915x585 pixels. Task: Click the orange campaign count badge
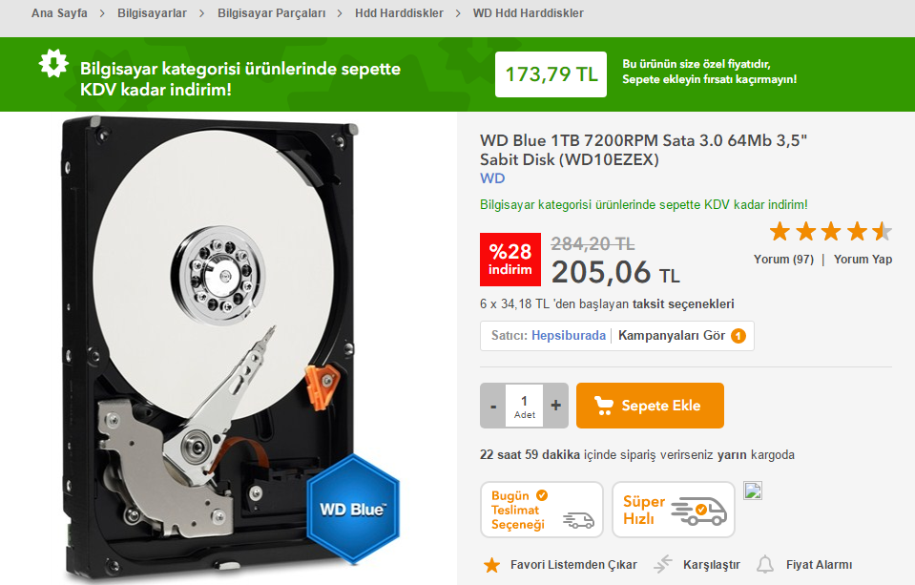point(738,336)
